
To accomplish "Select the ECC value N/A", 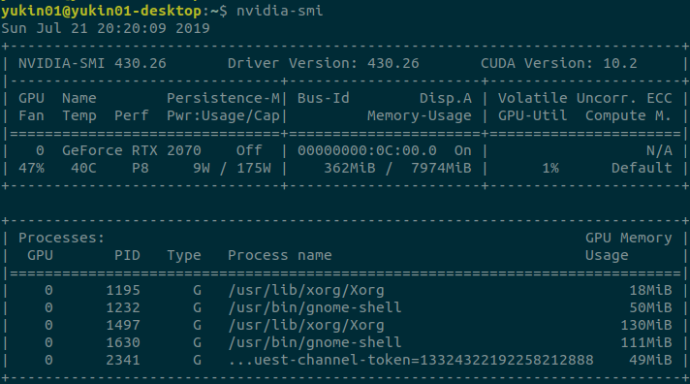I will [659, 150].
